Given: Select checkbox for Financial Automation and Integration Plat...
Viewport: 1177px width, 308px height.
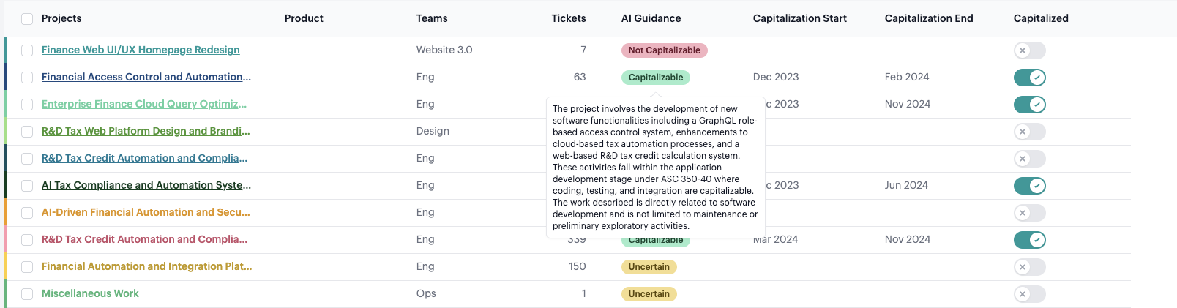Looking at the screenshot, I should pos(27,267).
